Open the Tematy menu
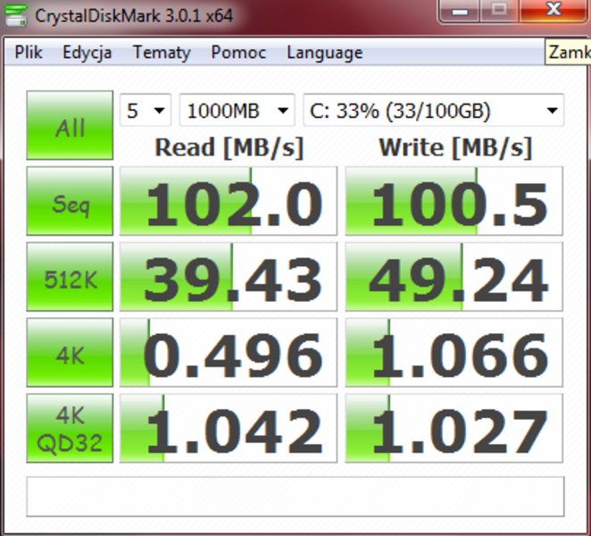 click(162, 53)
